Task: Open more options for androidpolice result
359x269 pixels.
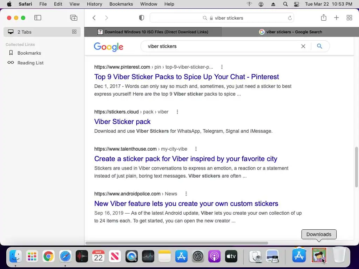Action: pyautogui.click(x=186, y=194)
